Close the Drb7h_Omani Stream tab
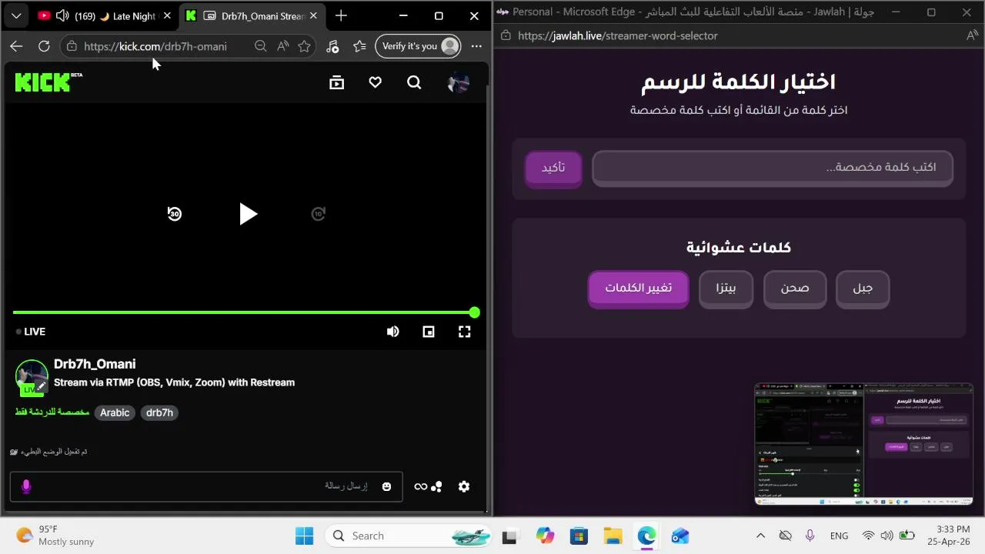This screenshot has width=985, height=554. (313, 15)
